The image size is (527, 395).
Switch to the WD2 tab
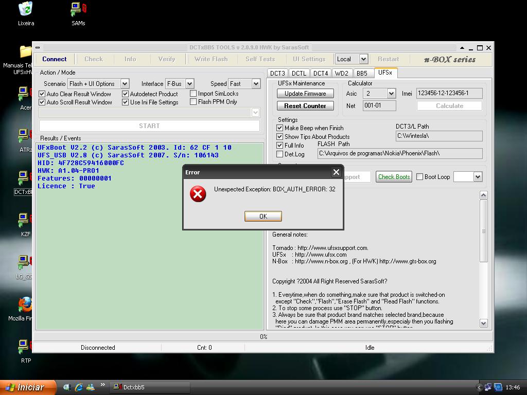pyautogui.click(x=342, y=73)
